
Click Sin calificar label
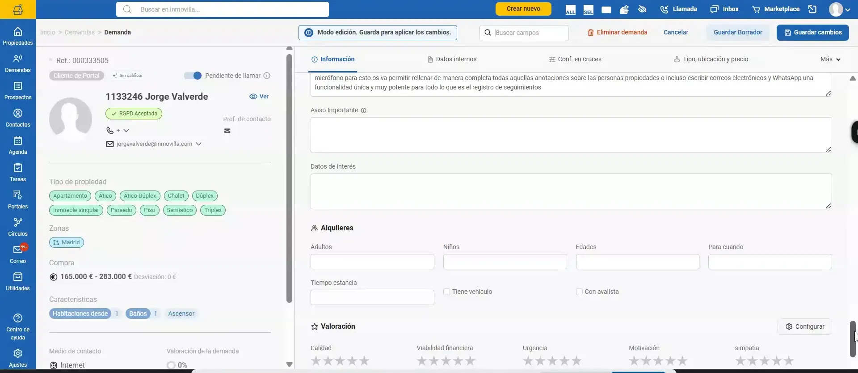[127, 76]
